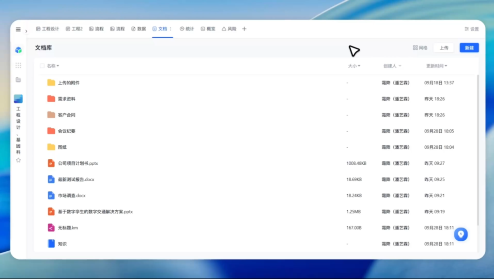Viewport: 494px width, 279px height.
Task: Click the 上传 upload button
Action: click(x=444, y=48)
